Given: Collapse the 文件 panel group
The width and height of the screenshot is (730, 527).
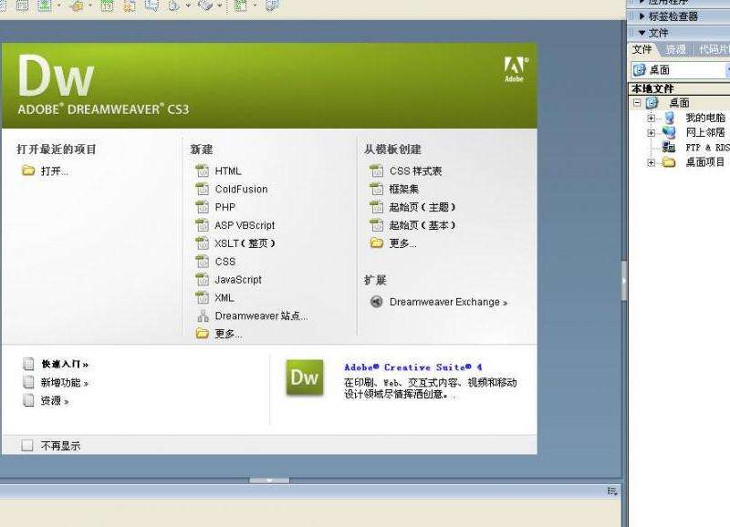Looking at the screenshot, I should pos(642,33).
